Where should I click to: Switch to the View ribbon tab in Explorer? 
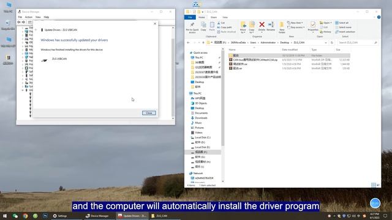click(225, 17)
